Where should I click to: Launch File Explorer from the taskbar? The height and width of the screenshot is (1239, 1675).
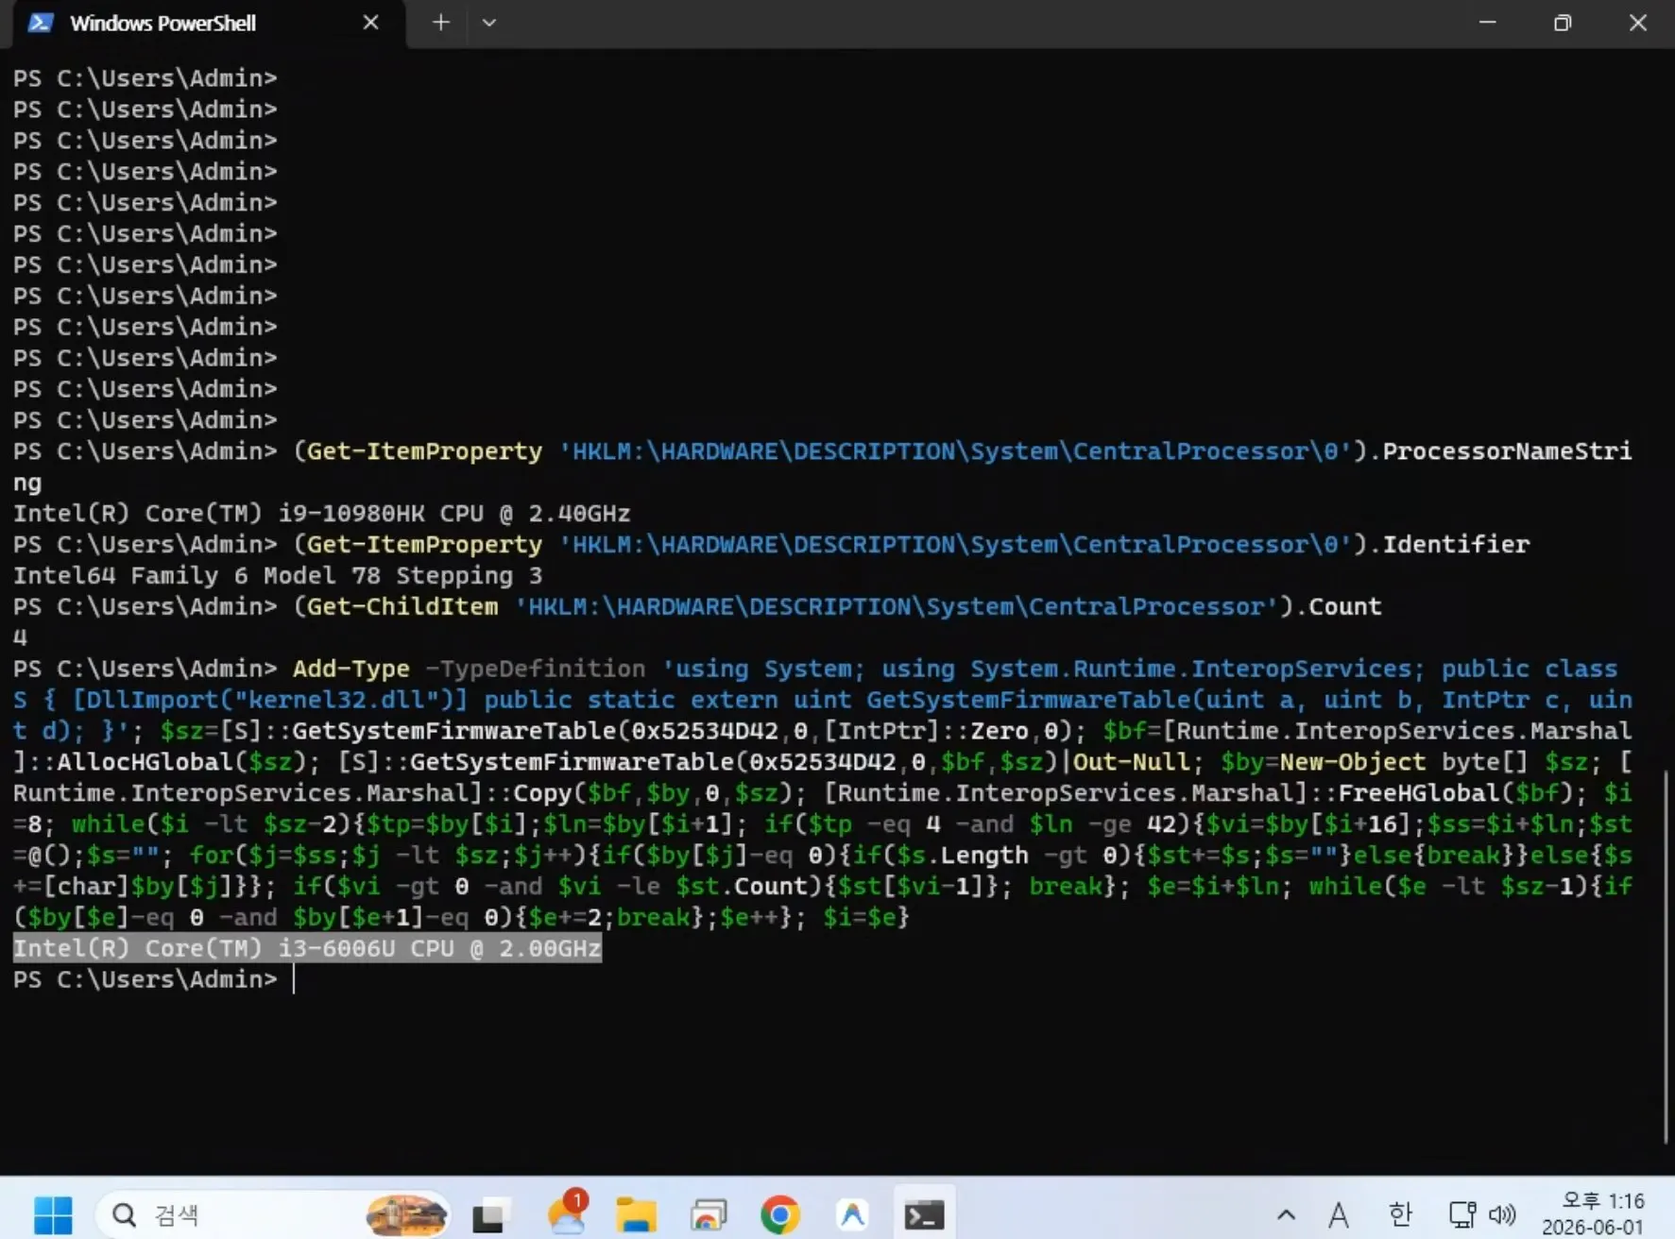pyautogui.click(x=636, y=1214)
